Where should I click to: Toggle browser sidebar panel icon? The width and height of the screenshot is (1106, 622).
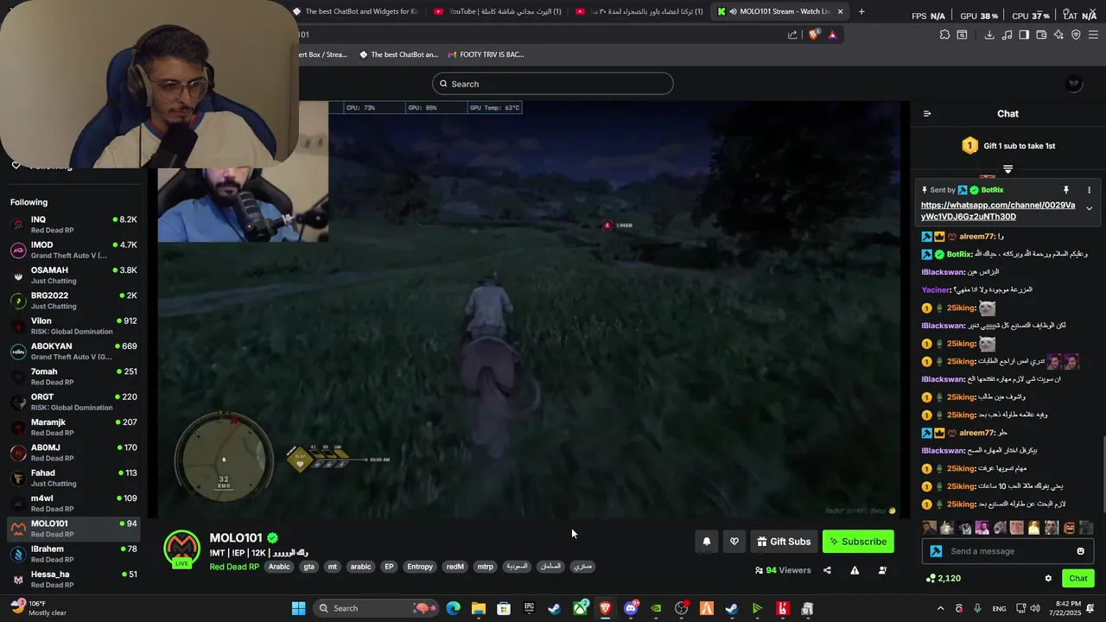pos(1024,35)
